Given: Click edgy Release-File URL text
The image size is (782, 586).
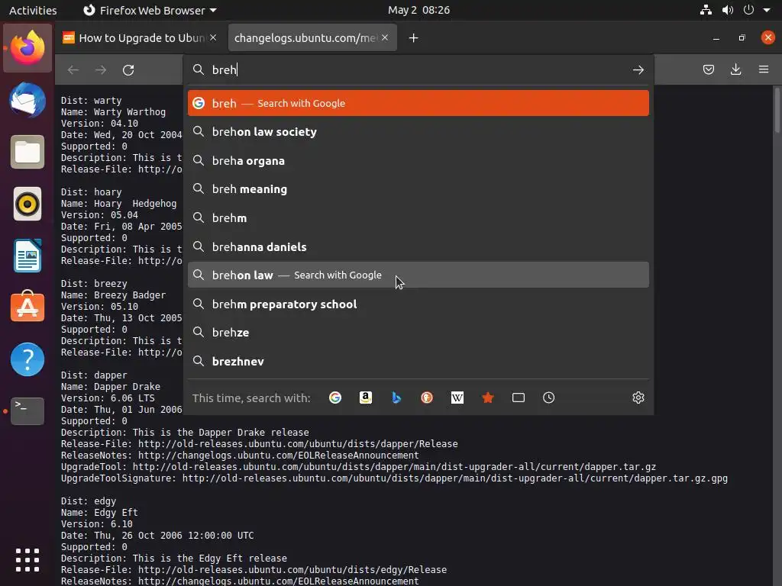Looking at the screenshot, I should 292,569.
